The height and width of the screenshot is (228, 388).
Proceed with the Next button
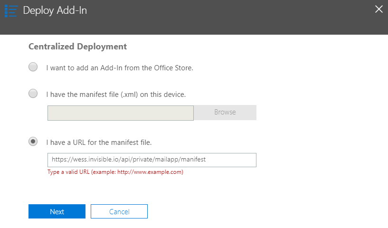point(57,211)
